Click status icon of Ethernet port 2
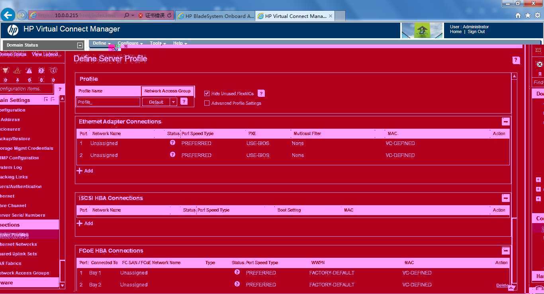This screenshot has height=294, width=544. click(x=172, y=154)
